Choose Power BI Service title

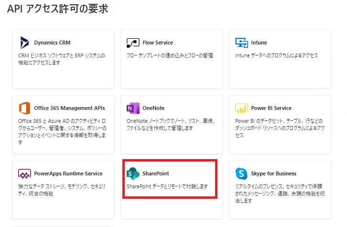tap(271, 108)
